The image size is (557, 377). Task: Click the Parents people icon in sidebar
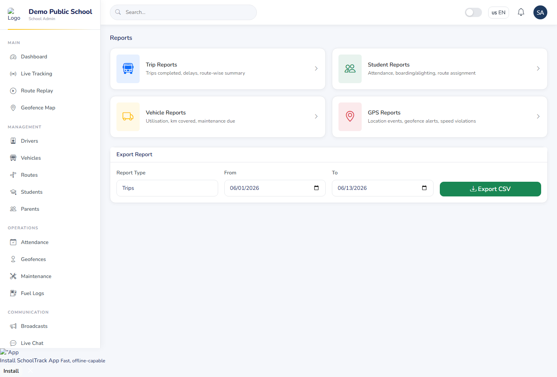click(13, 209)
